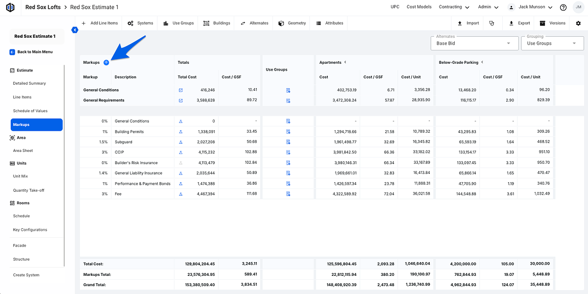588x294 pixels.
Task: Click the stethoscope diagnostics icon
Action: tap(491, 23)
